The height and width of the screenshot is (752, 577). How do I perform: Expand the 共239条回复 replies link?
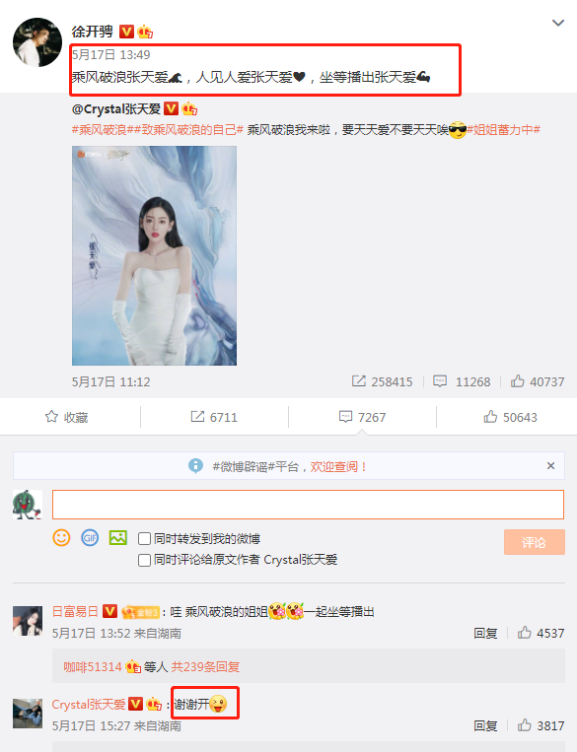(x=205, y=666)
